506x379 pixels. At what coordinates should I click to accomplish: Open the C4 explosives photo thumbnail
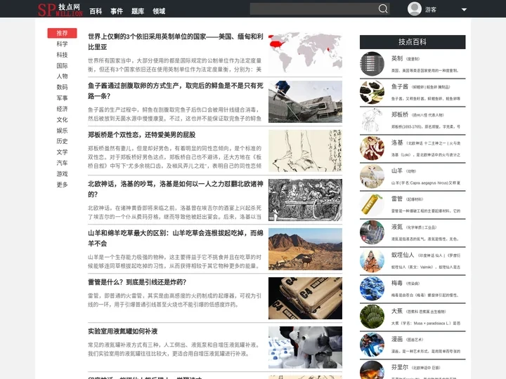[305, 298]
